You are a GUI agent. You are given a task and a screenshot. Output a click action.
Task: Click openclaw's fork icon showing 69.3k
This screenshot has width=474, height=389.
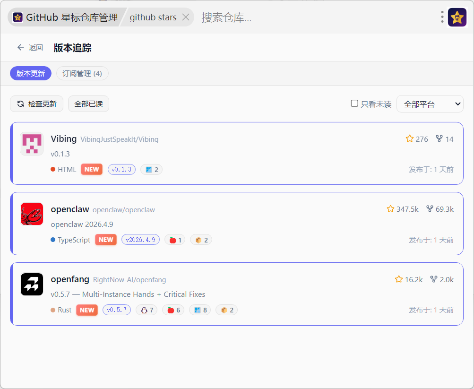point(430,209)
